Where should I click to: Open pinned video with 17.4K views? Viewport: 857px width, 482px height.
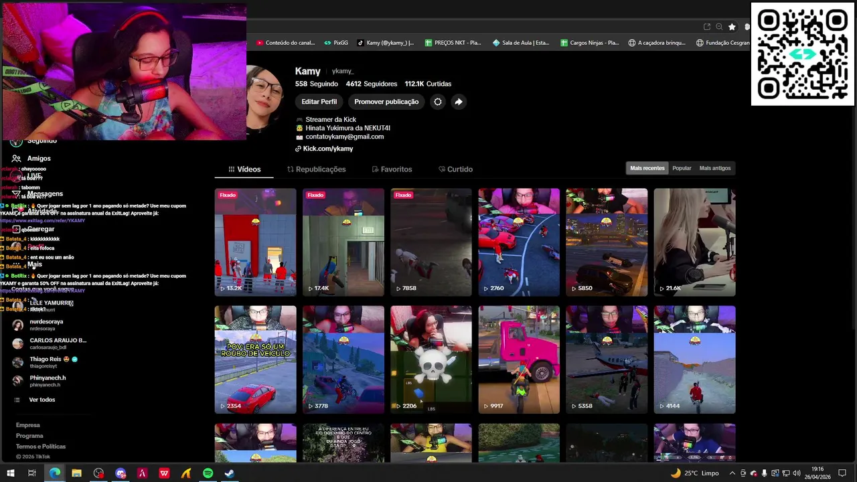[x=343, y=242]
